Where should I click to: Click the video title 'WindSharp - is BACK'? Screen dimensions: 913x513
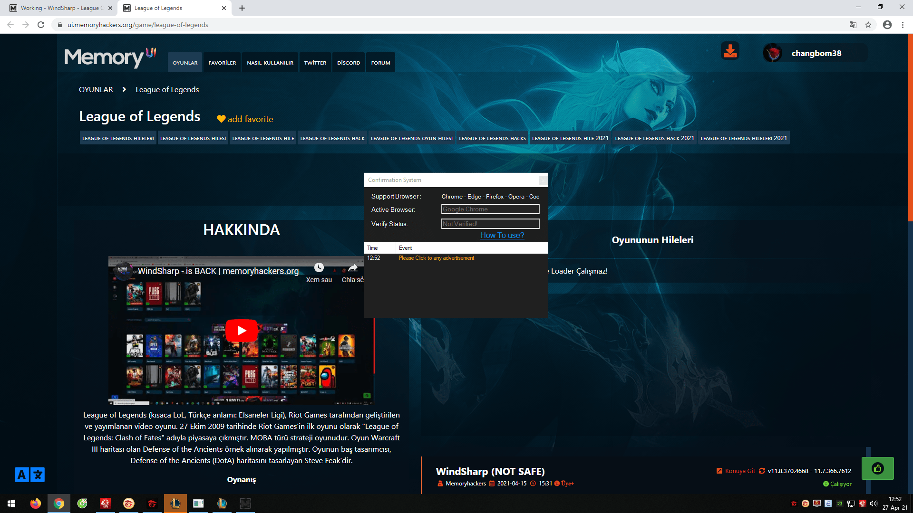[218, 271]
